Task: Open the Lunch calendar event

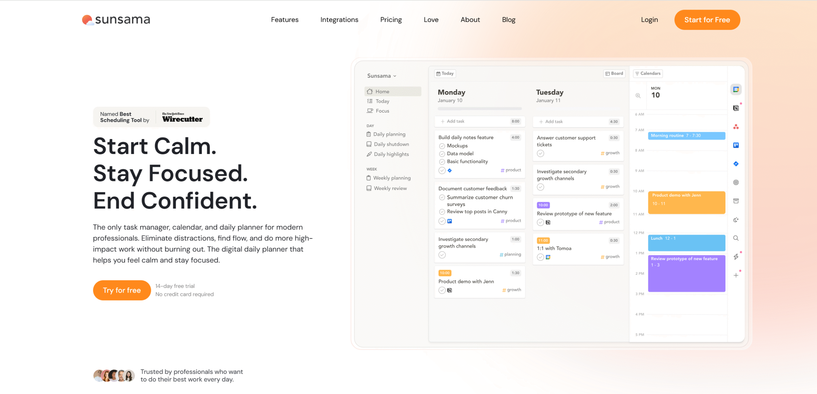Action: 686,243
